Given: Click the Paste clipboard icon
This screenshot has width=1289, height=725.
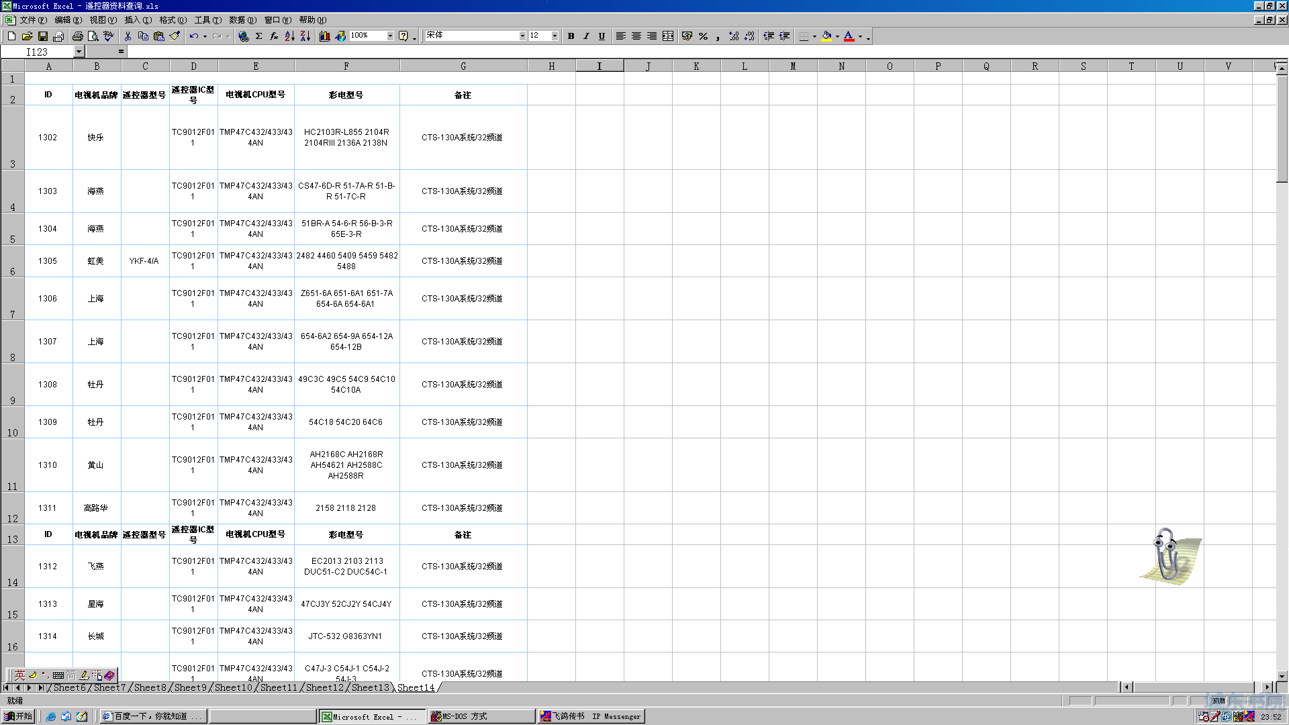Looking at the screenshot, I should (159, 36).
